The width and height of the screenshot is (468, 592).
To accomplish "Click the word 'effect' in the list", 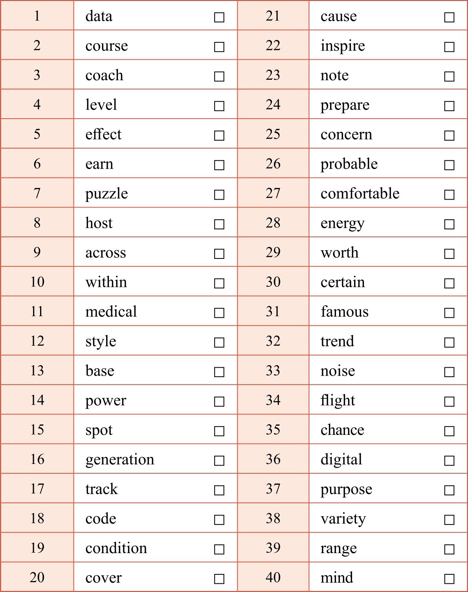I will 103,134.
